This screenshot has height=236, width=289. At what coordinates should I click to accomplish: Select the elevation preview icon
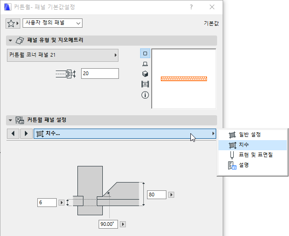coord(145,64)
